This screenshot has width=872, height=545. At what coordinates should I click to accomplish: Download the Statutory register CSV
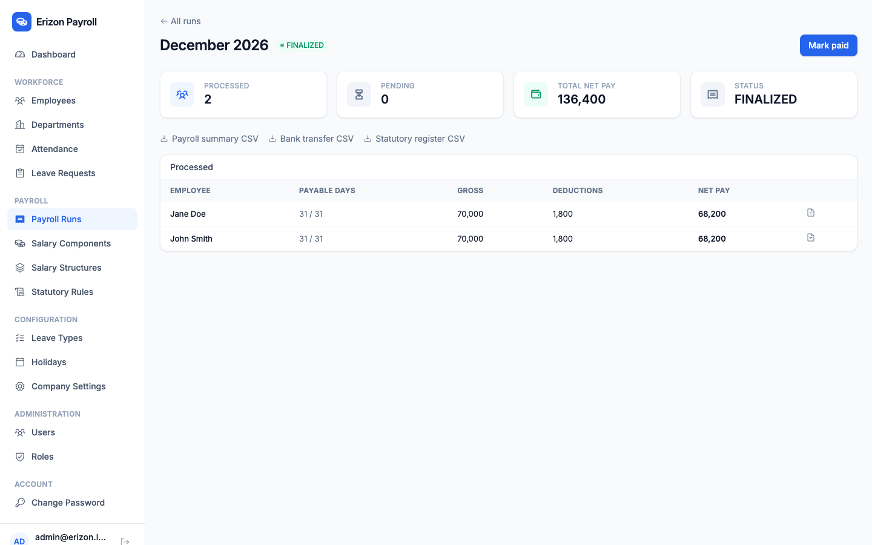click(414, 139)
